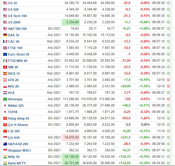Click the US 2000 row clock icon
Viewport: 175px width, 166px height.
pos(168,22)
